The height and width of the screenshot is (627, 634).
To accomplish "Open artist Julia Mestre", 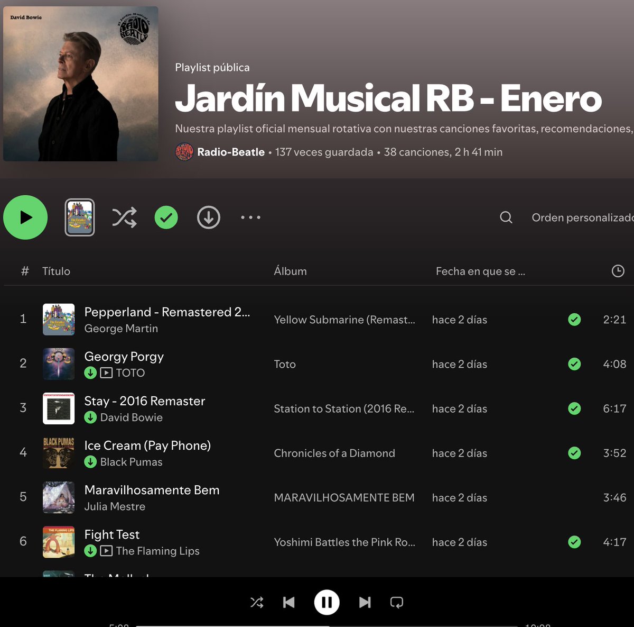I will point(115,506).
